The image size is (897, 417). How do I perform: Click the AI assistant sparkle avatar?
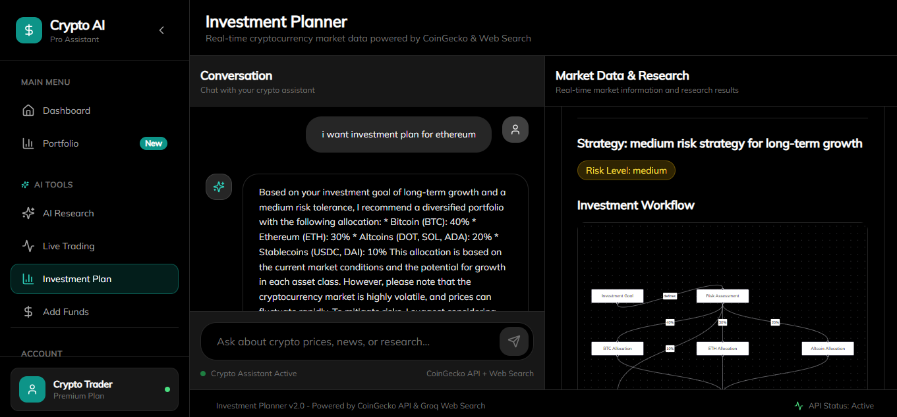click(x=219, y=187)
